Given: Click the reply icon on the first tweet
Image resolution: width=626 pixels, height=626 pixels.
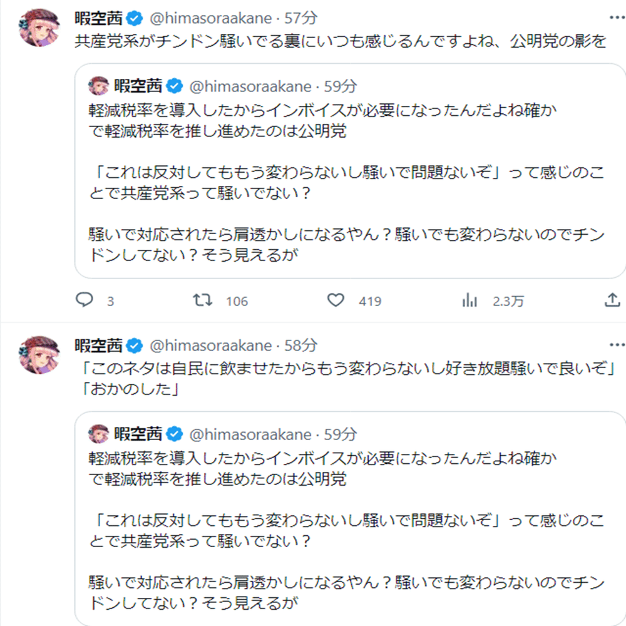Looking at the screenshot, I should [85, 300].
